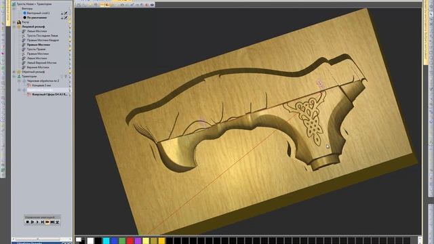The height and width of the screenshot is (244, 434).
Task: Click the simulation button between stop and play
Action: point(33,222)
